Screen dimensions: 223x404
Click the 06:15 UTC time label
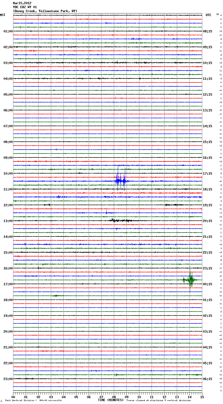click(208, 379)
